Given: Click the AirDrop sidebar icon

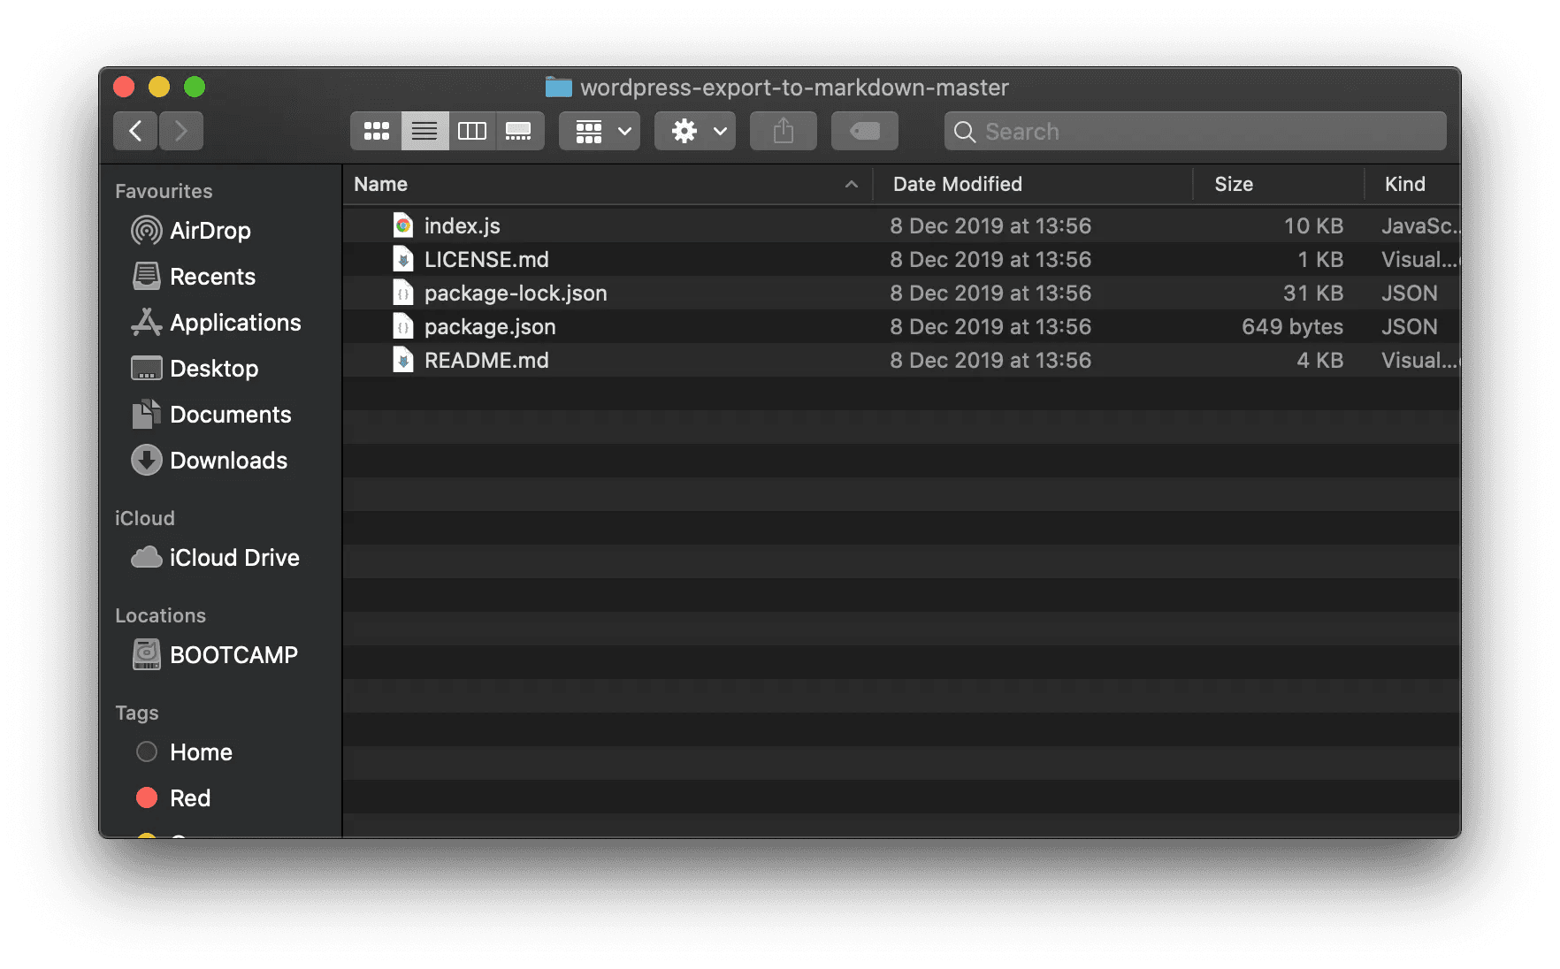Looking at the screenshot, I should (147, 231).
